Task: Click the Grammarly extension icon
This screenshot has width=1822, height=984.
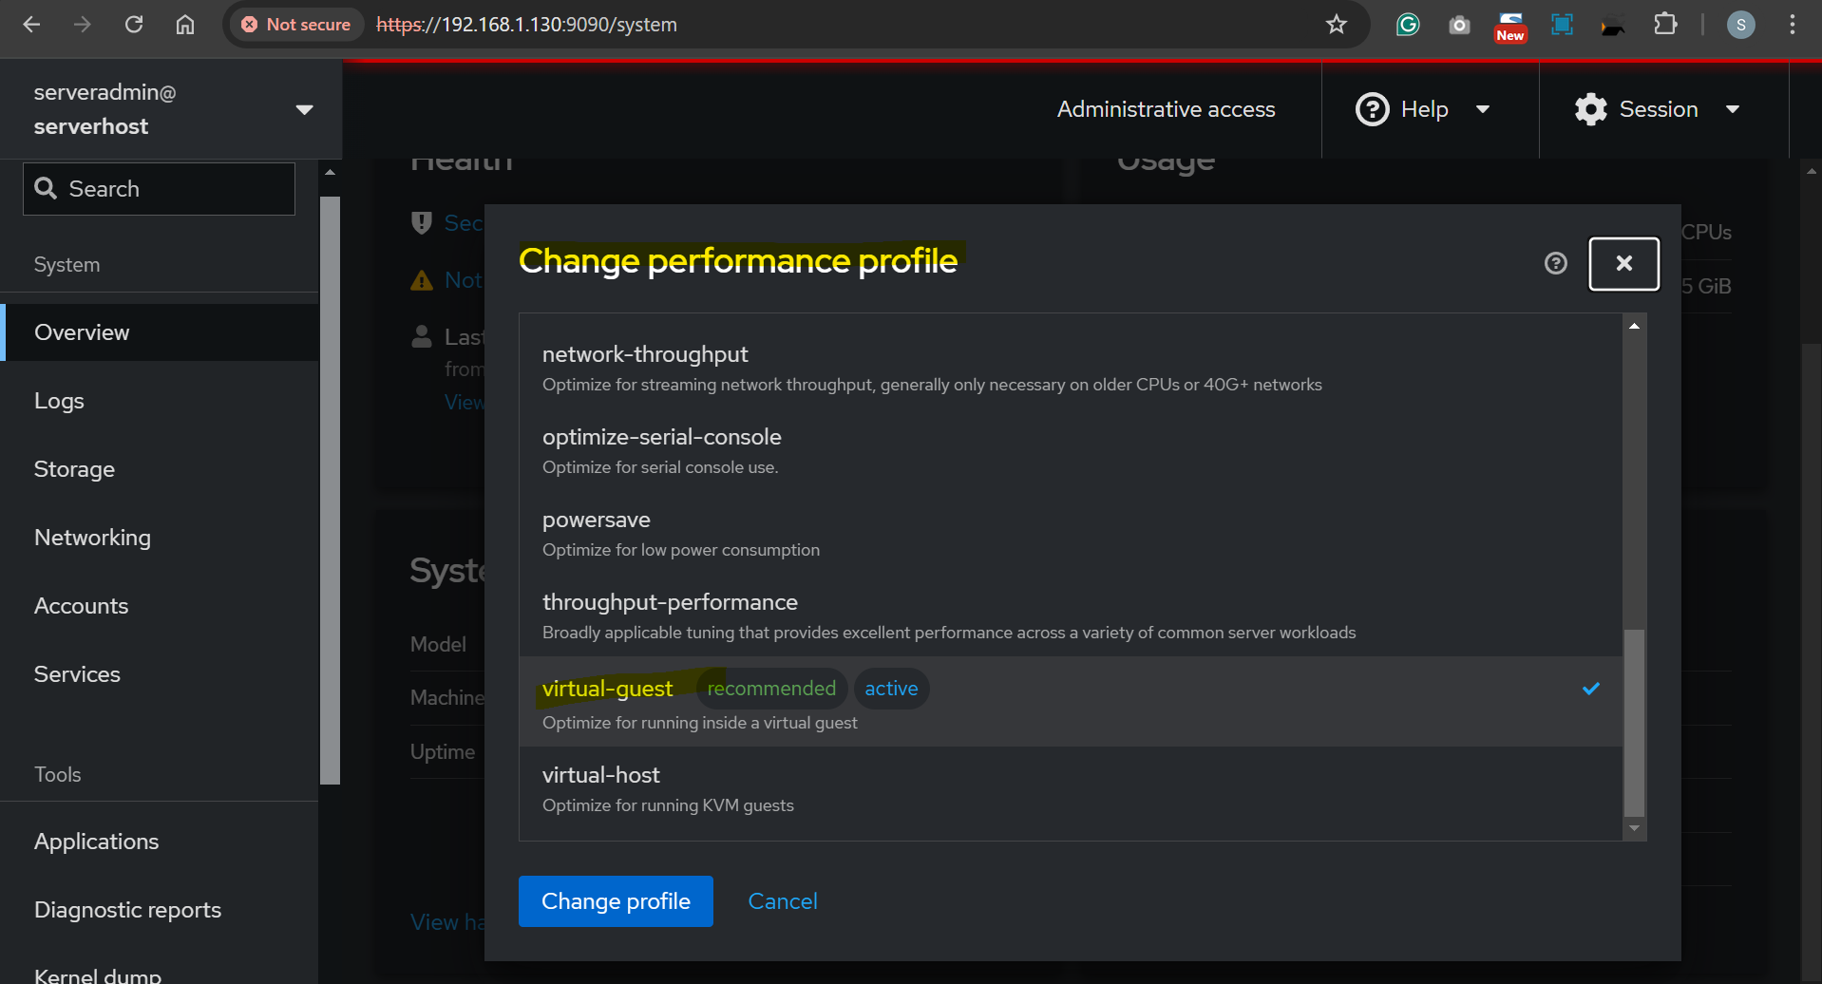Action: coord(1407,25)
